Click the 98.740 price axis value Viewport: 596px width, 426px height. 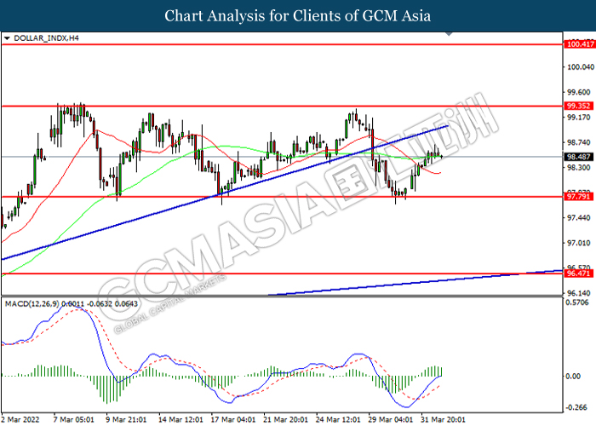579,142
